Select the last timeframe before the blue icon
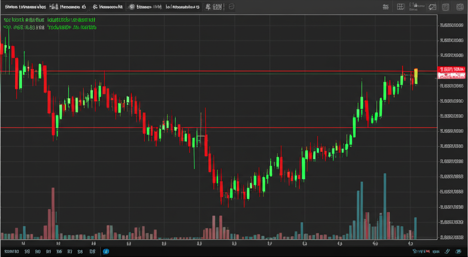Screen dimensions: 468x257 coord(92,252)
